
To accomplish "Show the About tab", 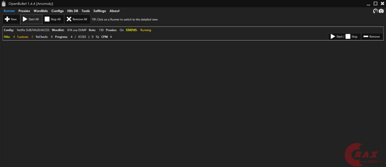I will pyautogui.click(x=115, y=11).
